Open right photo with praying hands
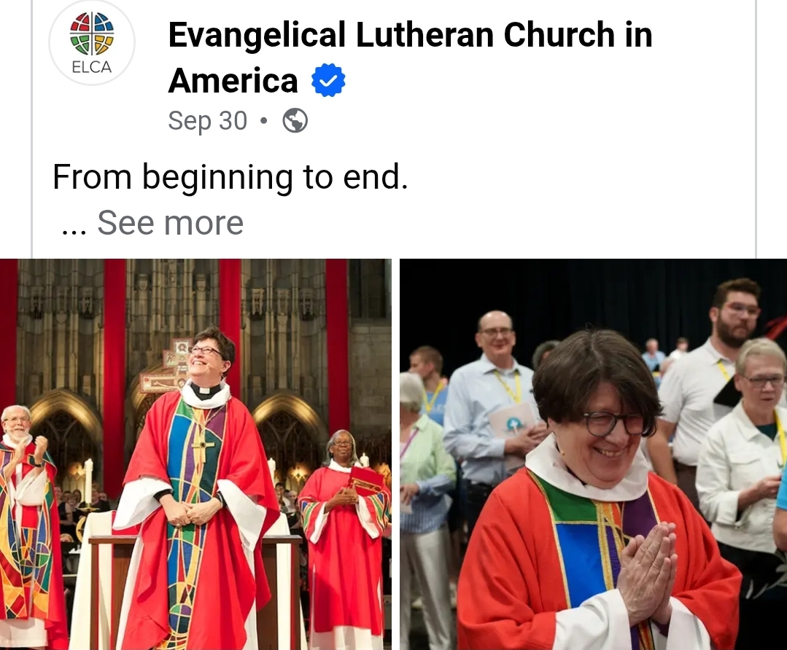Viewport: 787px width, 650px height. coord(593,455)
